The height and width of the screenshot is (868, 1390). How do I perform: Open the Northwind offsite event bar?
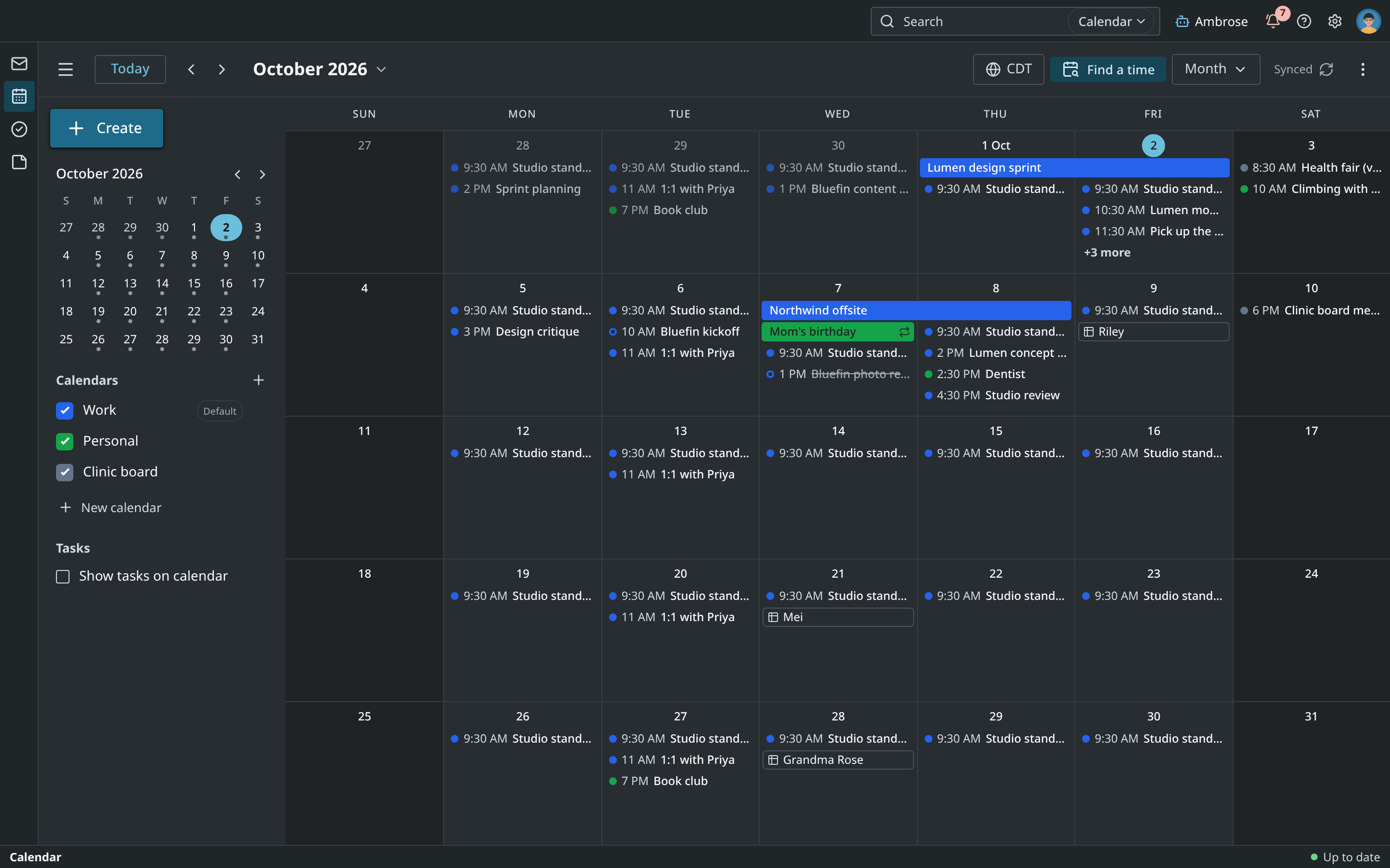[916, 311]
